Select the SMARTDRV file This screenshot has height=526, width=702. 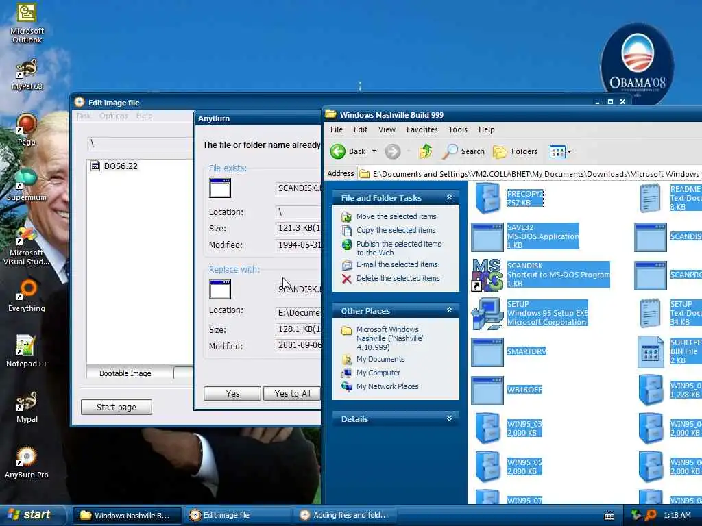509,351
